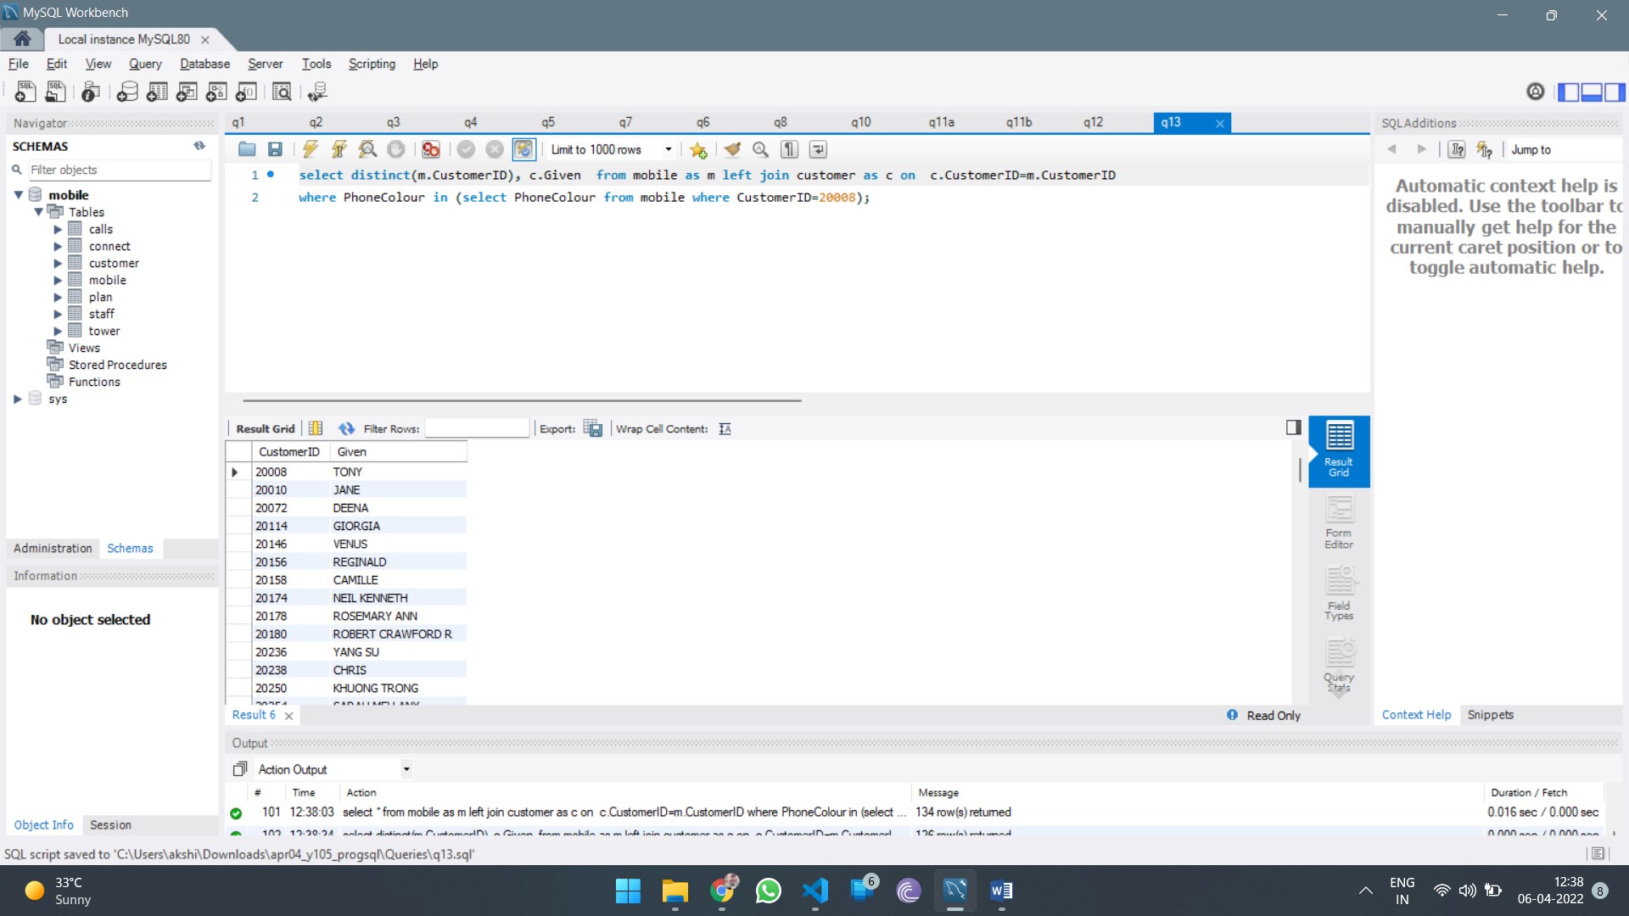
Task: Select Stored Procedures in schema tree
Action: point(118,365)
